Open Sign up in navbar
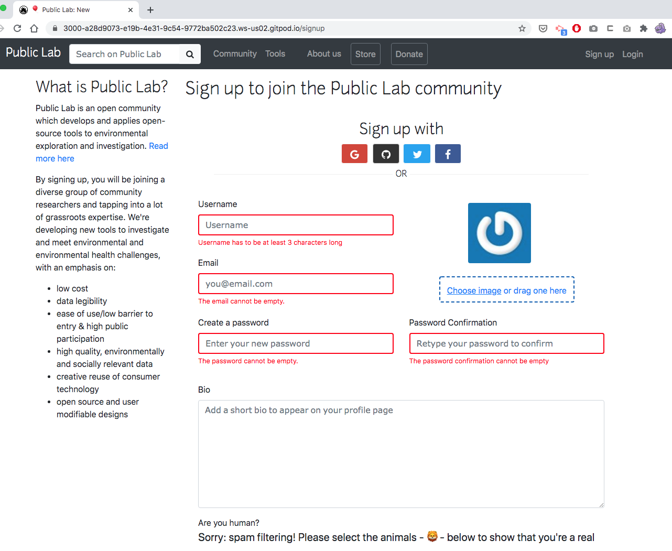The height and width of the screenshot is (551, 672). (599, 54)
